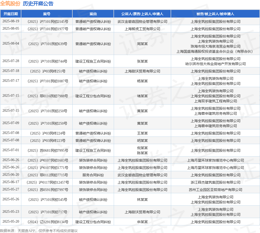Click the 历史开庭公告 heading

pos(38,4)
